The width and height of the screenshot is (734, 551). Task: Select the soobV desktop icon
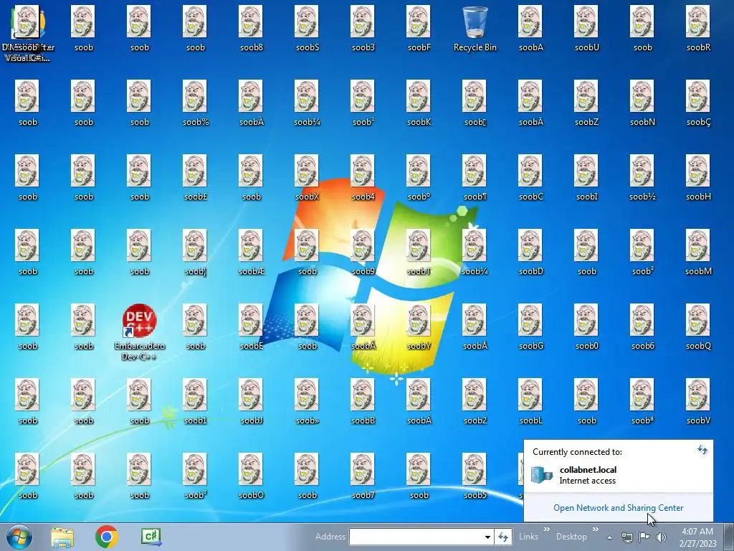point(698,402)
